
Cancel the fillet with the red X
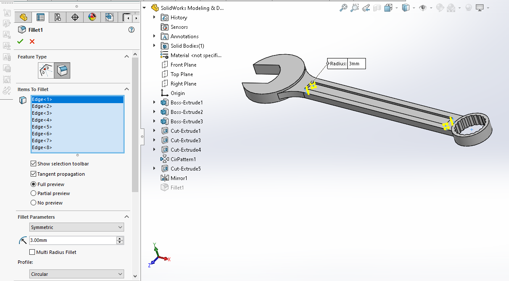point(32,42)
